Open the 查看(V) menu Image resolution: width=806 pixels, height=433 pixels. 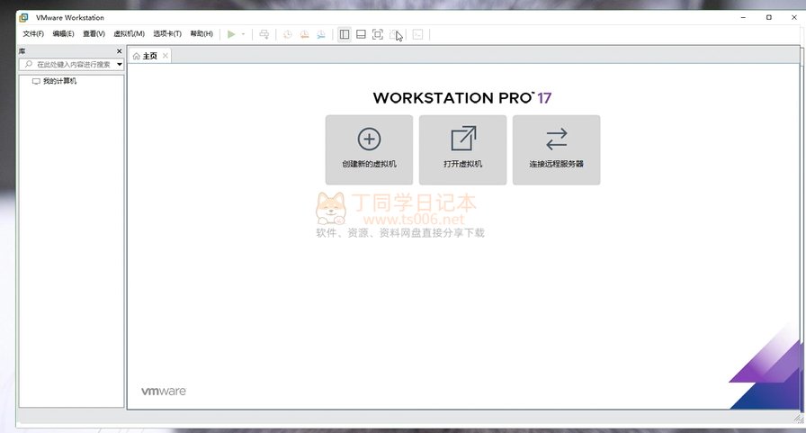click(94, 33)
